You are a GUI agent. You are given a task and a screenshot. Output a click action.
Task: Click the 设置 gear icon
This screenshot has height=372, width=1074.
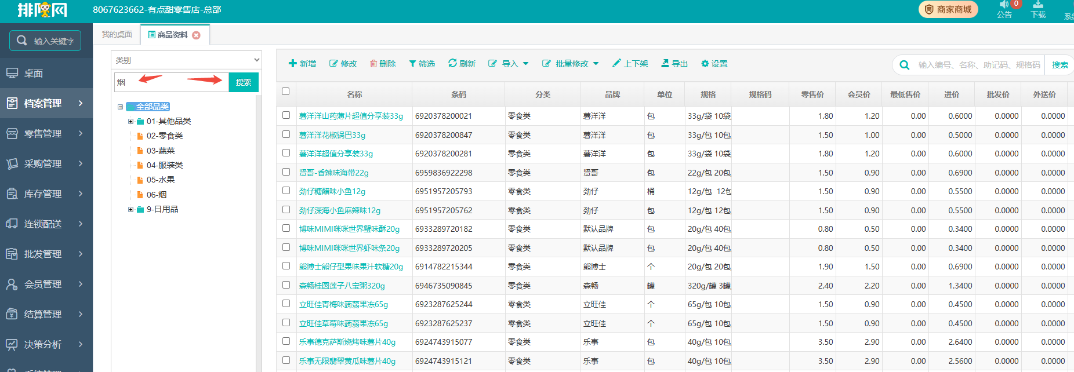pos(705,64)
